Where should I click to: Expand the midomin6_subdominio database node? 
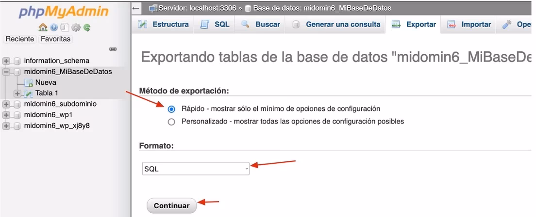tap(6, 104)
